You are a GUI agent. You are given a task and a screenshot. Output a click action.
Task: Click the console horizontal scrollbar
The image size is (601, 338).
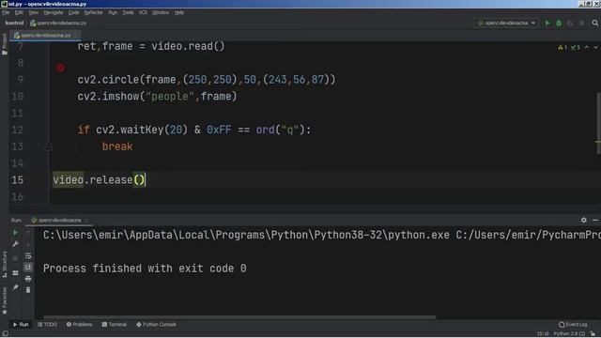point(239,317)
